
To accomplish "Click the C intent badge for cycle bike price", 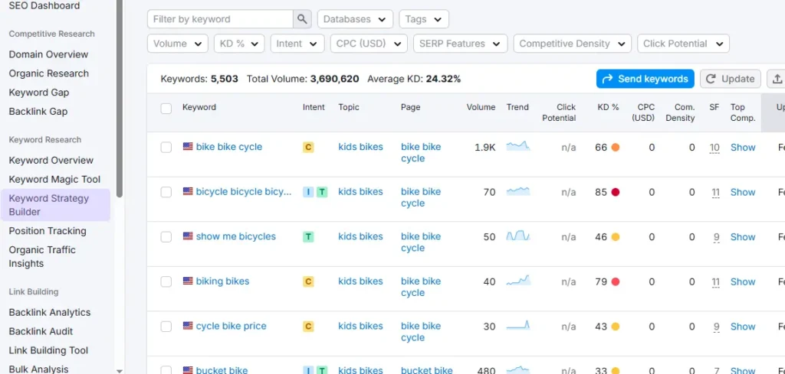I will (x=308, y=327).
